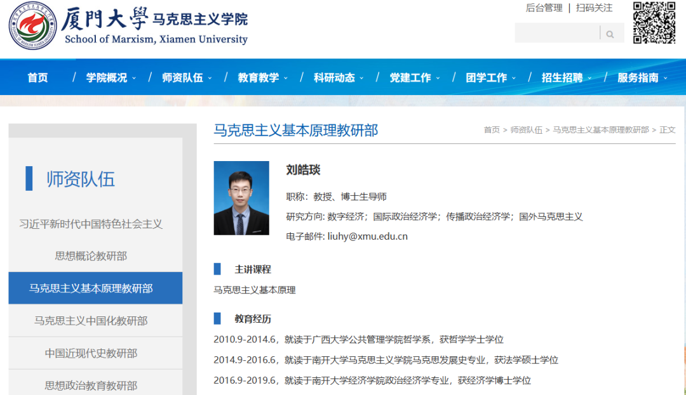Expand the 师资队伍 navigation dropdown
The width and height of the screenshot is (686, 395).
(x=186, y=77)
